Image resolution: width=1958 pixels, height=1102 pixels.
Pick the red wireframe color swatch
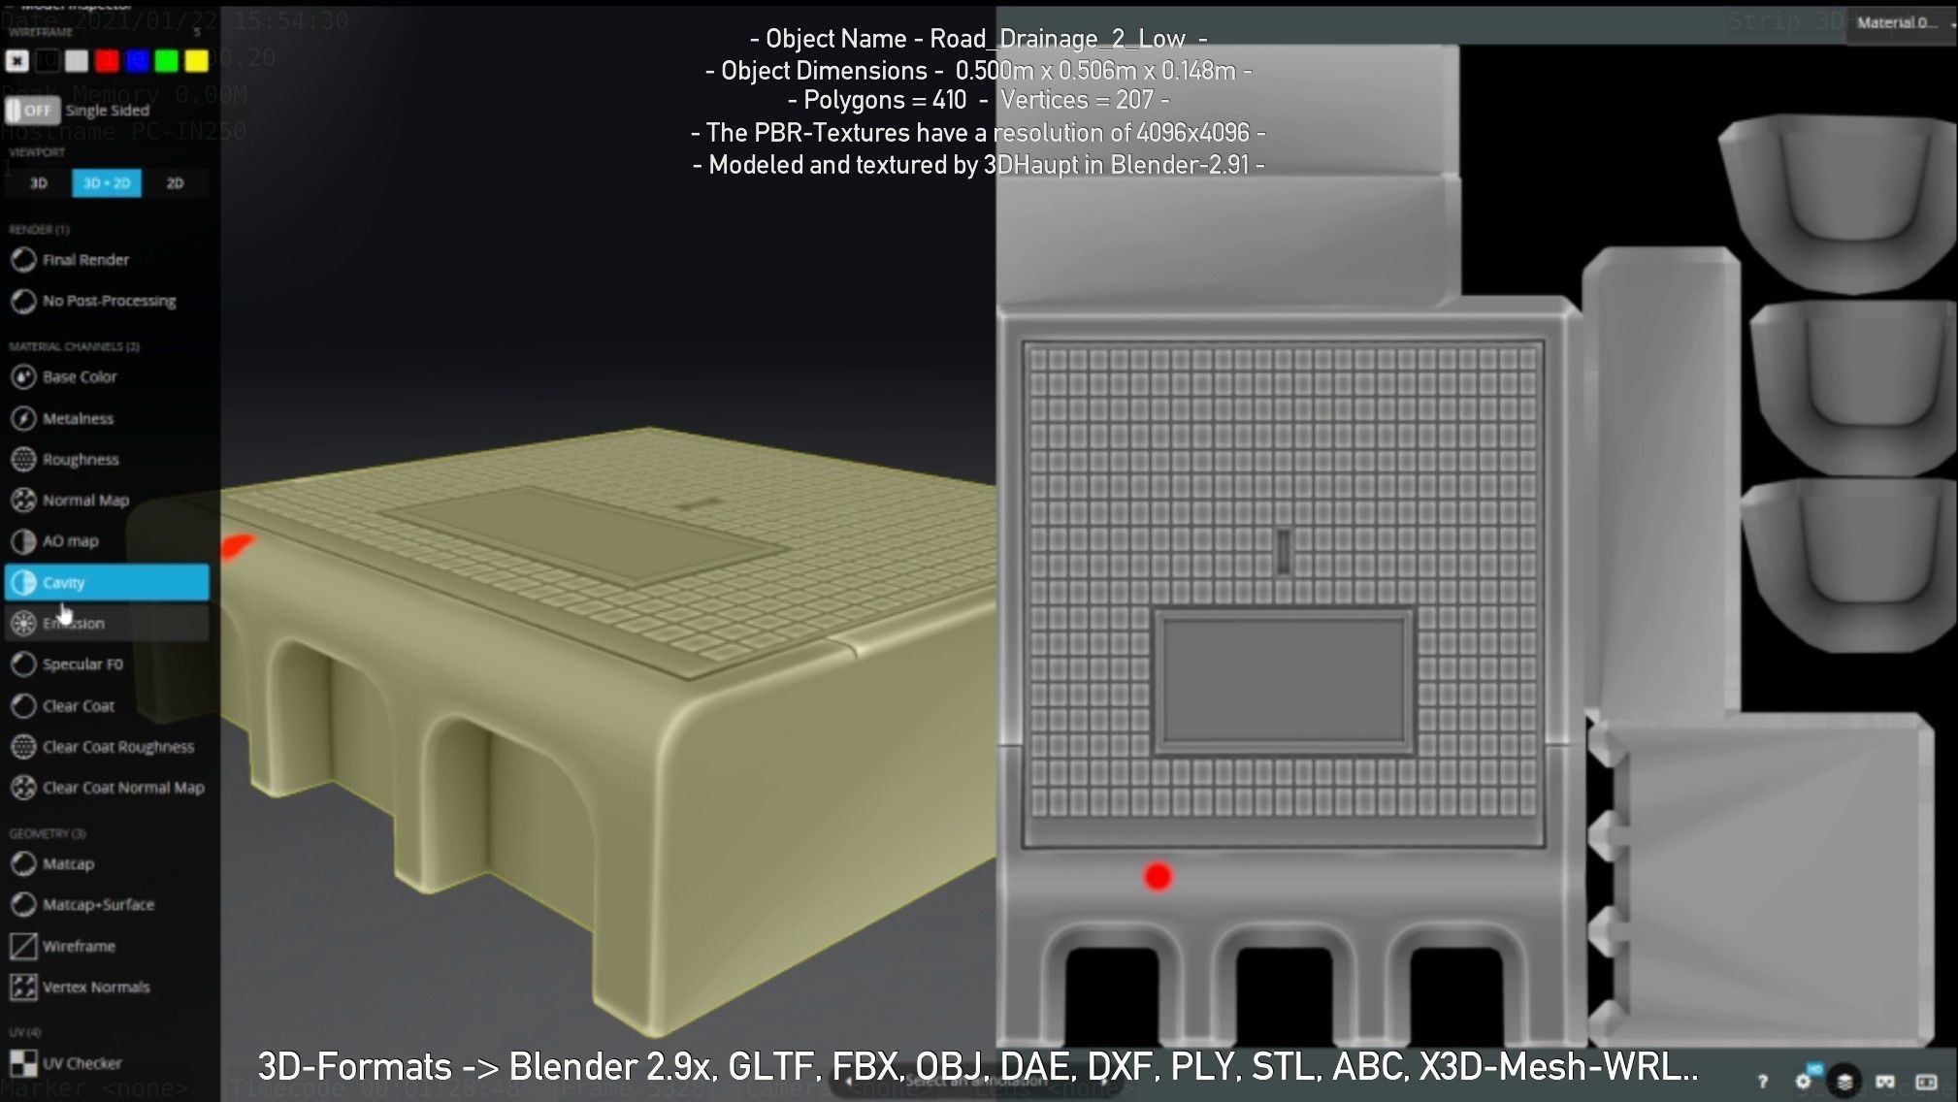pos(107,61)
